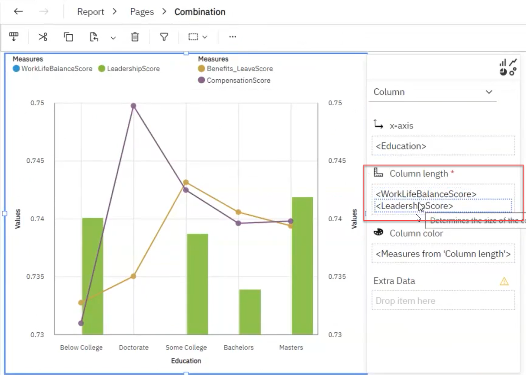The image size is (526, 375).
Task: Click the Paste icon in the toolbar
Action: (x=94, y=37)
